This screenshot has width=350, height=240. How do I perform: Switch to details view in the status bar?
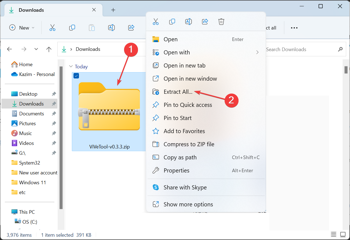tap(333, 234)
